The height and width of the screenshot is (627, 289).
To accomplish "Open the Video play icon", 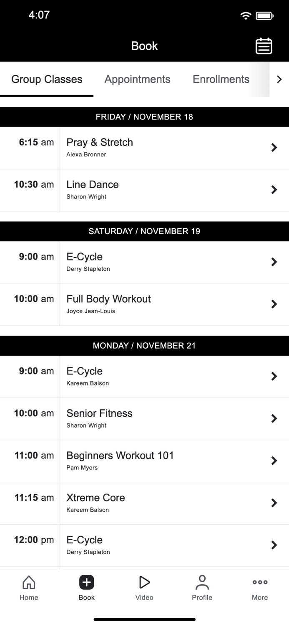I will tap(144, 582).
